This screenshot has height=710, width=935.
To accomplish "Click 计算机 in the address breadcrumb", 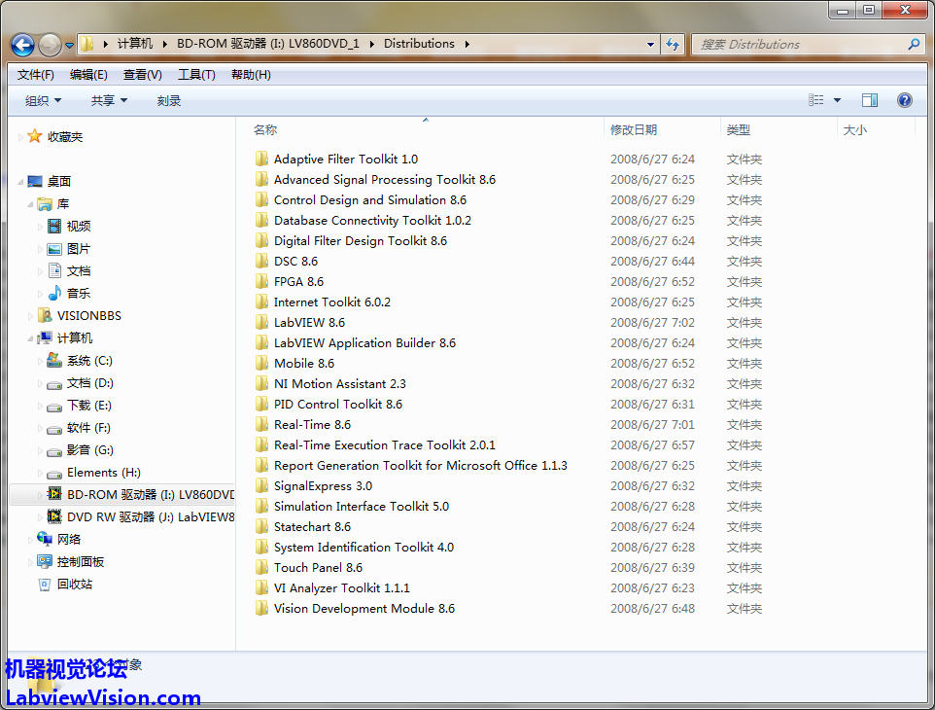I will (135, 44).
